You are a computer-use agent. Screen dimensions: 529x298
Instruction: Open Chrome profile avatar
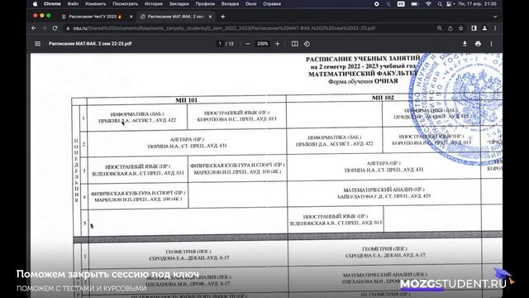pos(485,28)
